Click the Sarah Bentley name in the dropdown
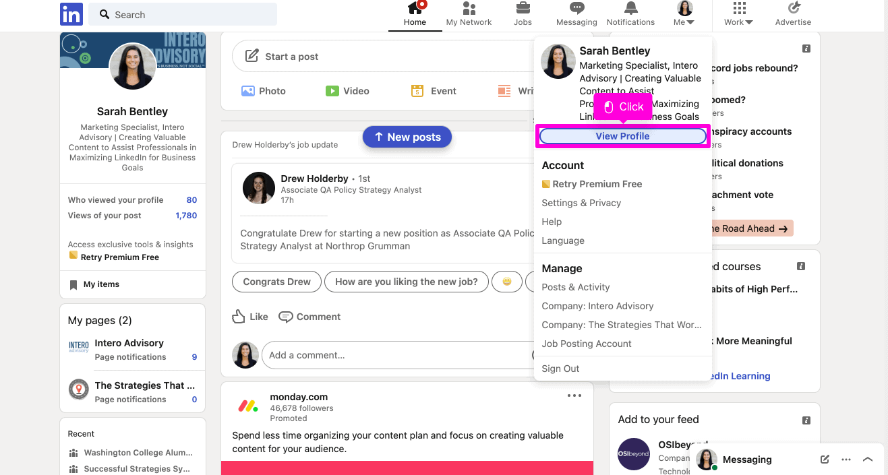This screenshot has width=888, height=475. pyautogui.click(x=615, y=51)
